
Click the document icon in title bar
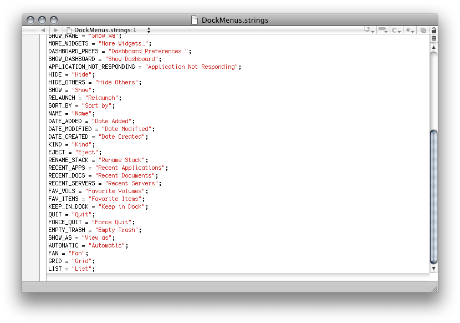click(194, 20)
